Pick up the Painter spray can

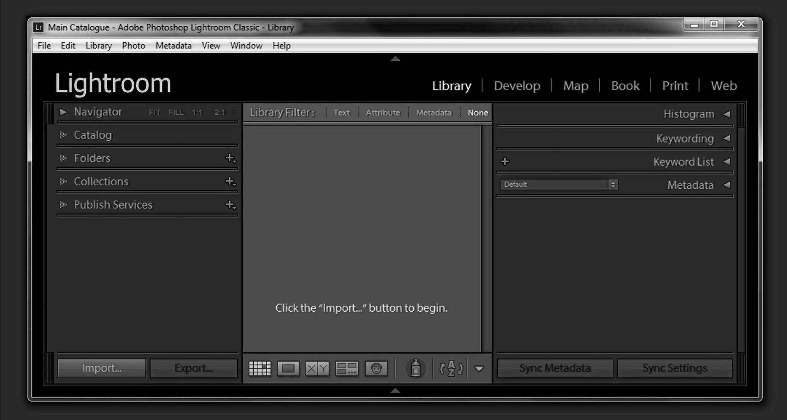click(416, 368)
